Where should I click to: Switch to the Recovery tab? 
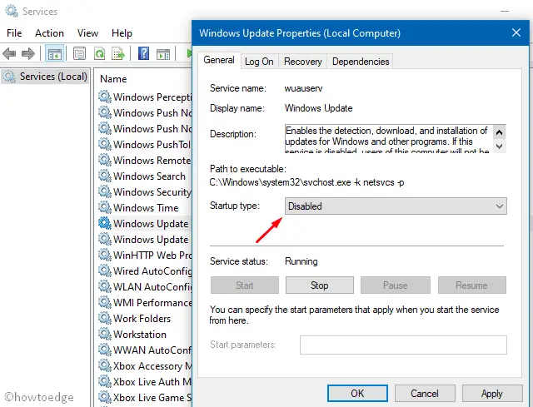[302, 62]
